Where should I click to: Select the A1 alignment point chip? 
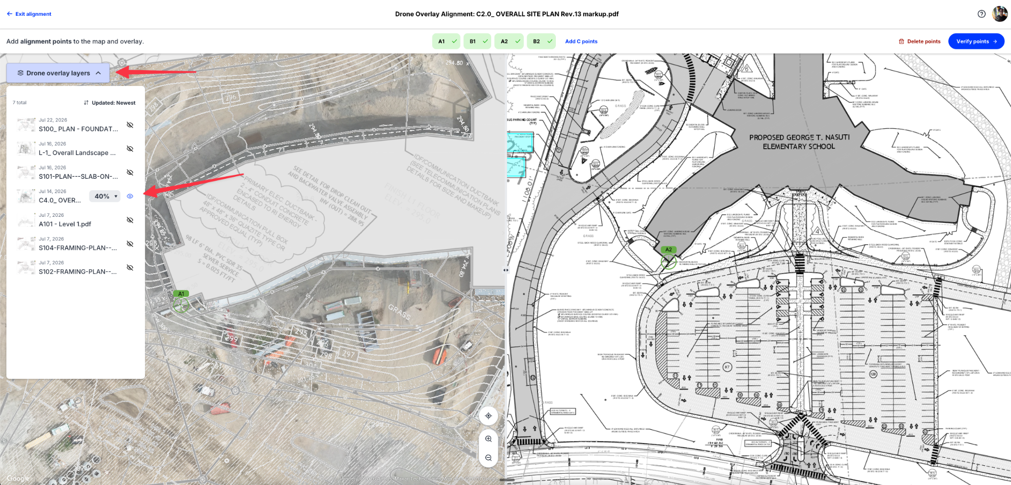point(446,41)
